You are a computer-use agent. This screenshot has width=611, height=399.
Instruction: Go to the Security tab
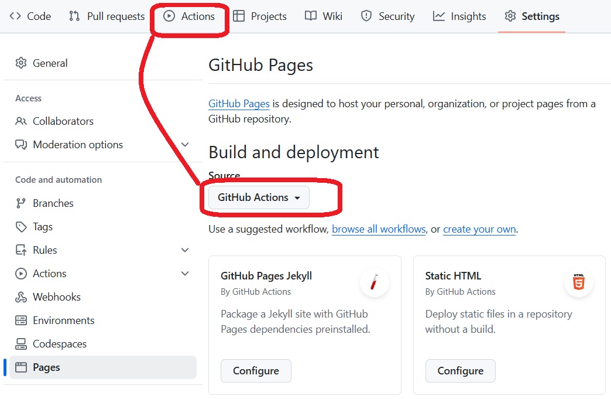click(x=387, y=16)
